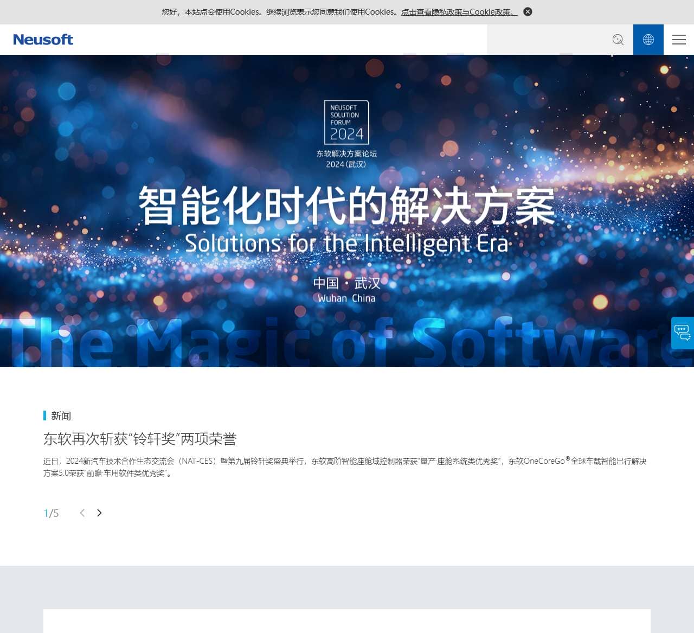
Task: Click the Neusoft Solution Forum 2024 banner
Action: pyautogui.click(x=347, y=211)
